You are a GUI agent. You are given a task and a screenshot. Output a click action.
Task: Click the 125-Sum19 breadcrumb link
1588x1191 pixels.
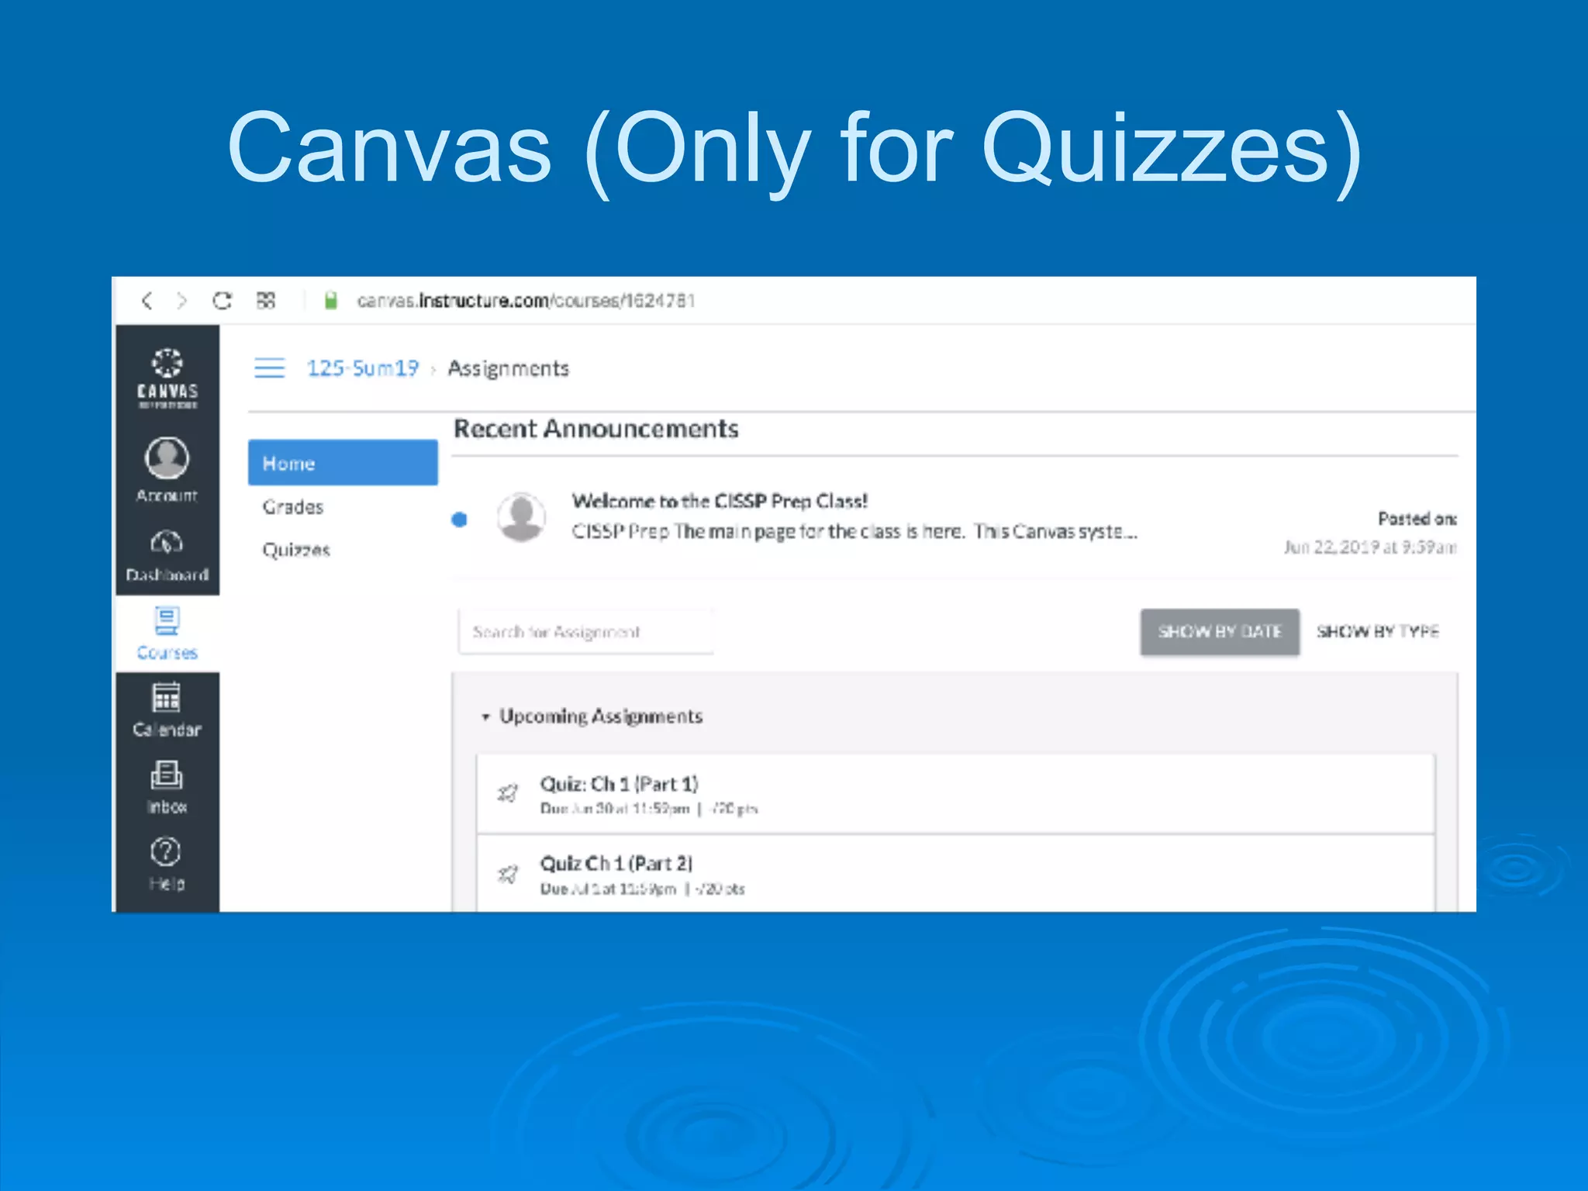[363, 368]
